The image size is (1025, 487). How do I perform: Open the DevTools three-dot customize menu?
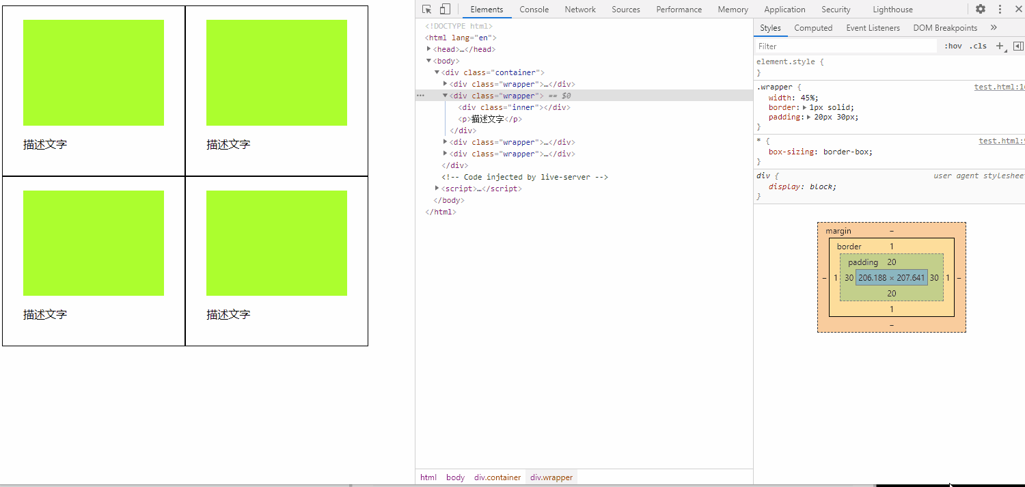point(1000,10)
